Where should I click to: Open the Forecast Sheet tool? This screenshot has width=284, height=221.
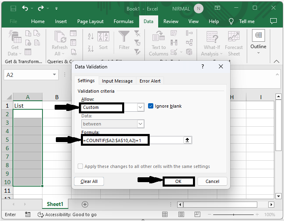(234, 44)
